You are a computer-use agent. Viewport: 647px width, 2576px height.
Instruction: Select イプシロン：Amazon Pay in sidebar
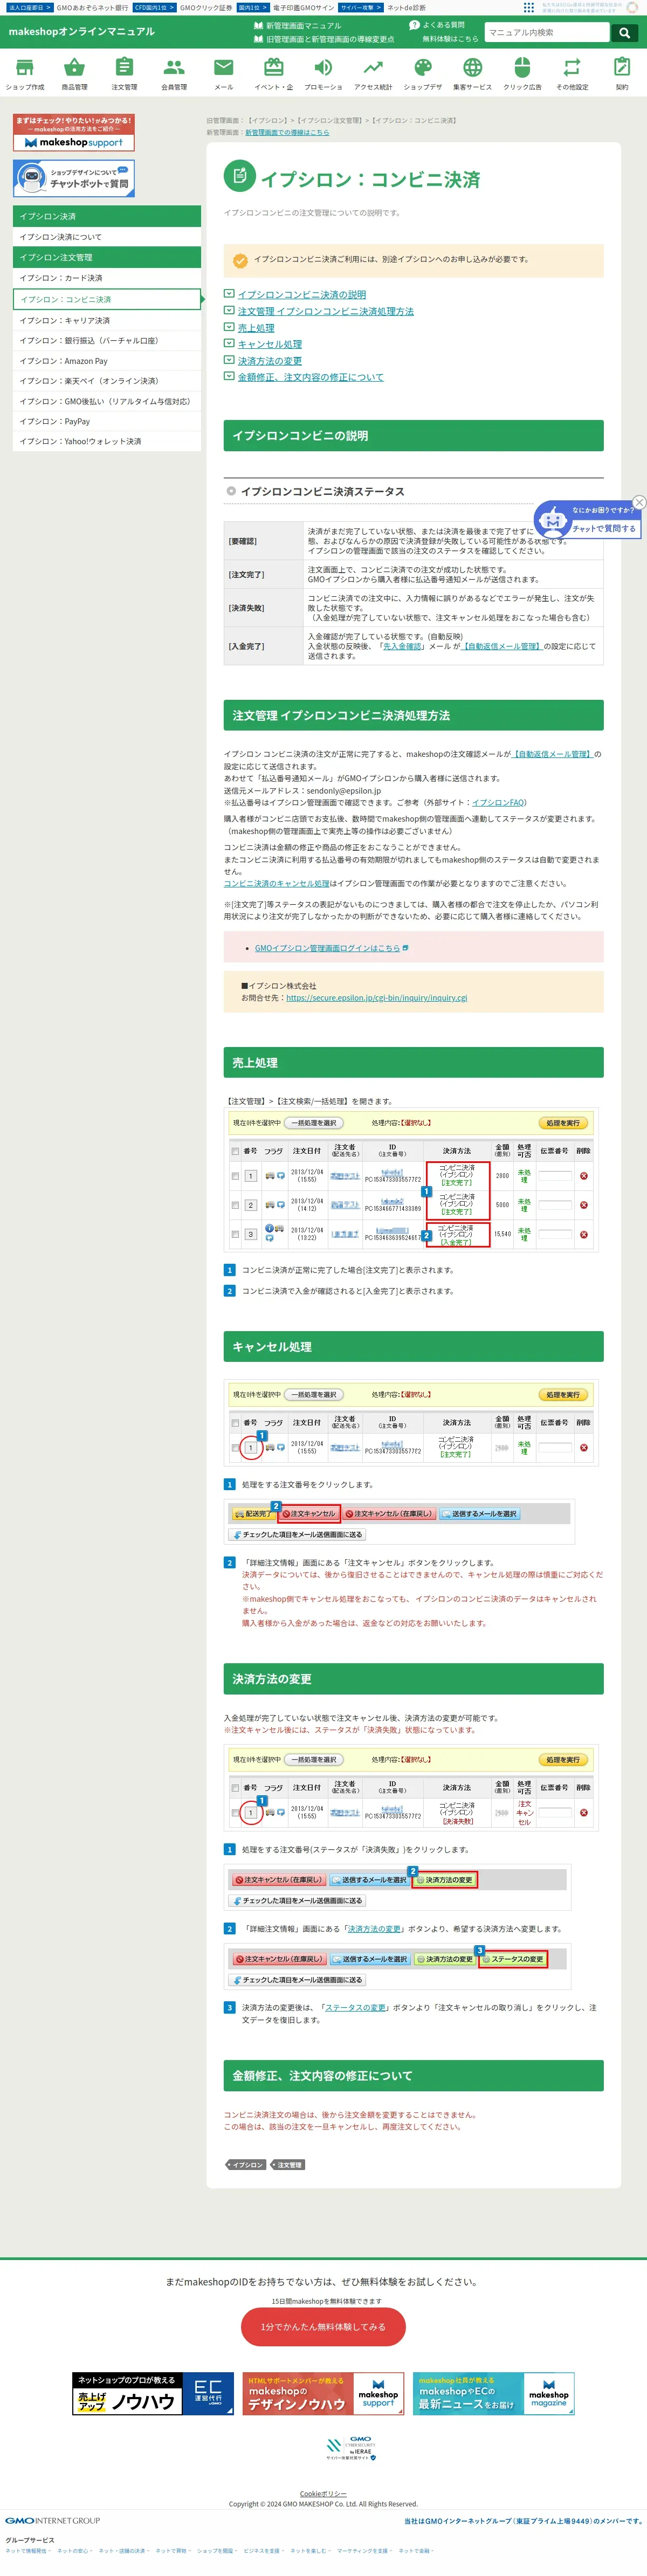click(x=107, y=361)
